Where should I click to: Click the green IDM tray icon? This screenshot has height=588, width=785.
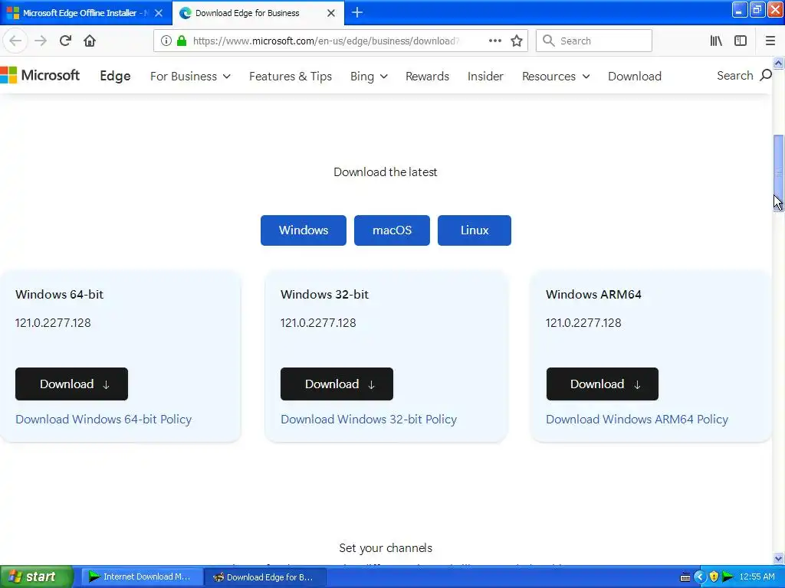pyautogui.click(x=728, y=577)
